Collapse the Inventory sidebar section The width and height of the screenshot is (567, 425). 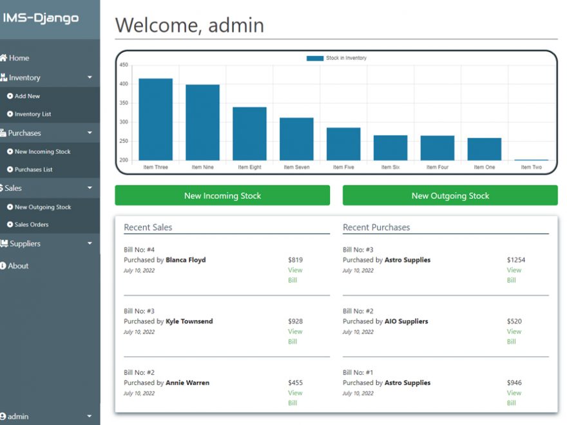[90, 77]
